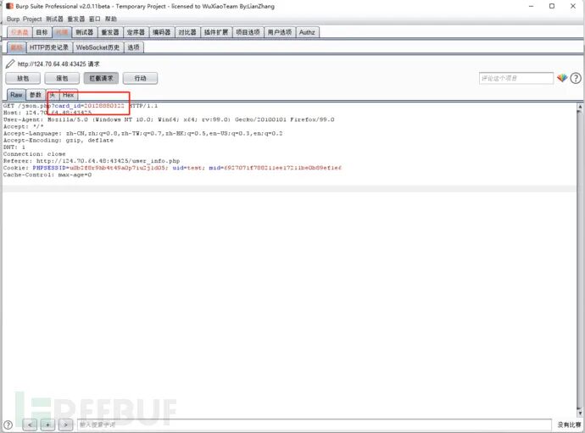
Task: Select the 头 headers view tab
Action: tap(53, 95)
